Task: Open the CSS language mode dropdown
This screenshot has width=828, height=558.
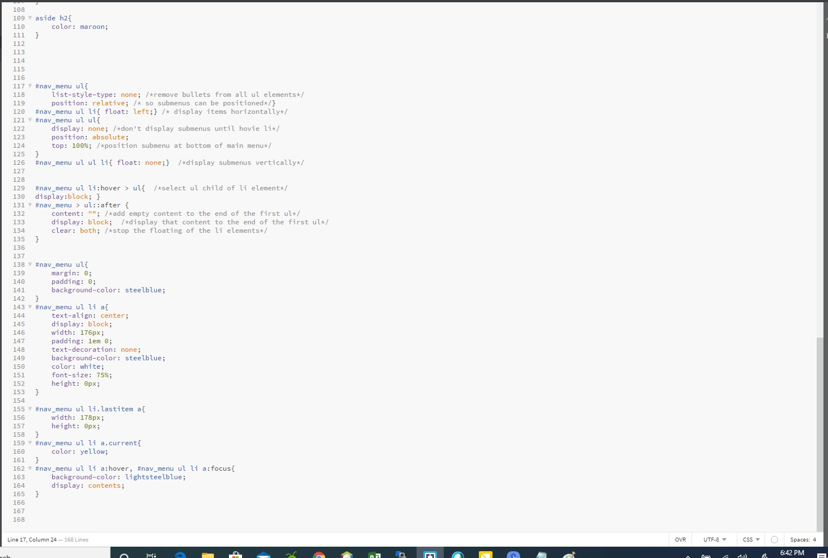Action: [751, 540]
